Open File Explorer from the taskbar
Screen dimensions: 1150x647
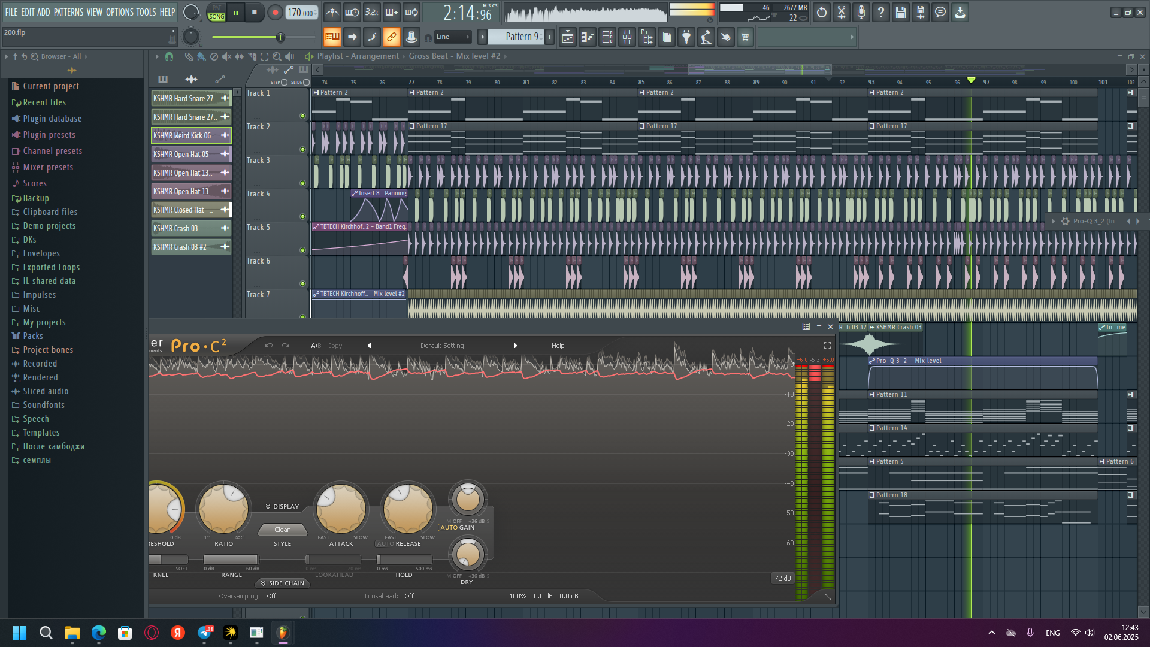pyautogui.click(x=72, y=633)
